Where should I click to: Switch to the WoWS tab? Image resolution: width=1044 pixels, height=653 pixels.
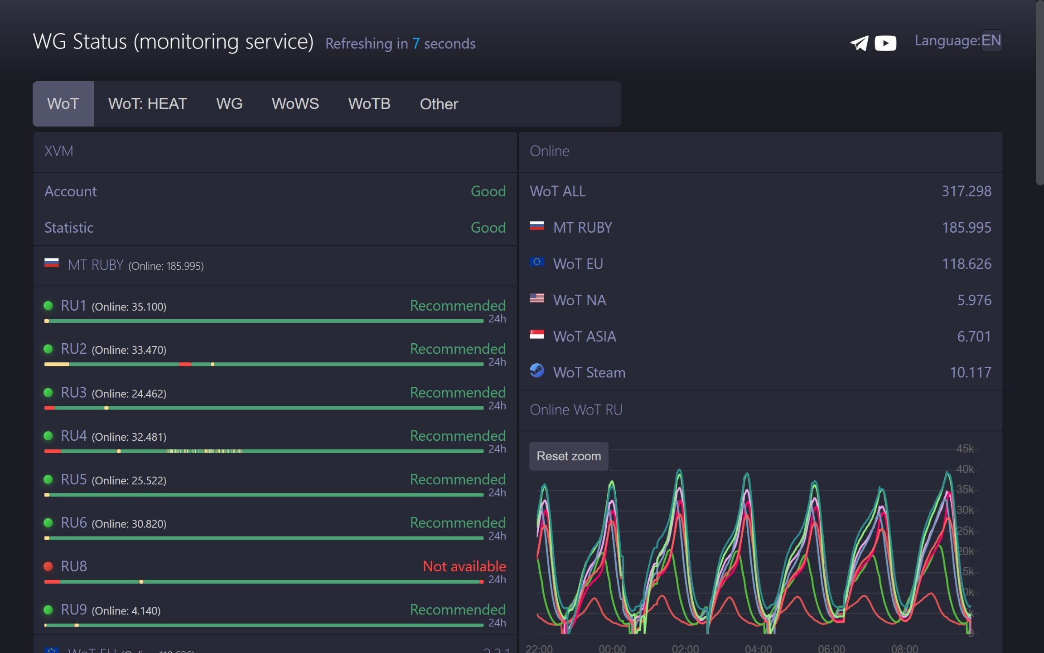pyautogui.click(x=295, y=104)
